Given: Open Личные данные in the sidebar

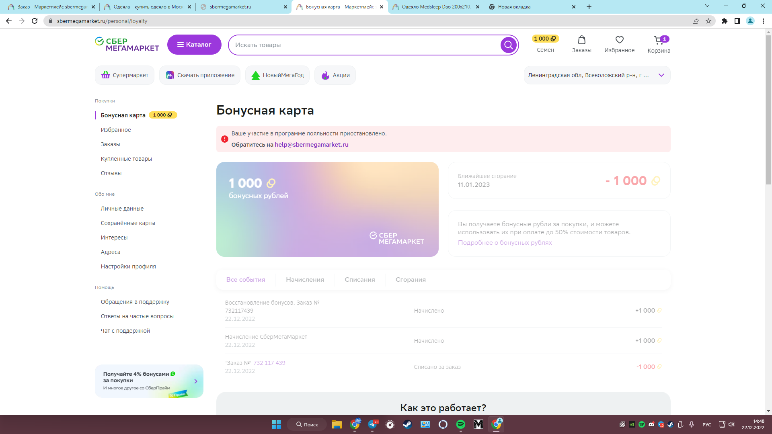Looking at the screenshot, I should pyautogui.click(x=122, y=209).
